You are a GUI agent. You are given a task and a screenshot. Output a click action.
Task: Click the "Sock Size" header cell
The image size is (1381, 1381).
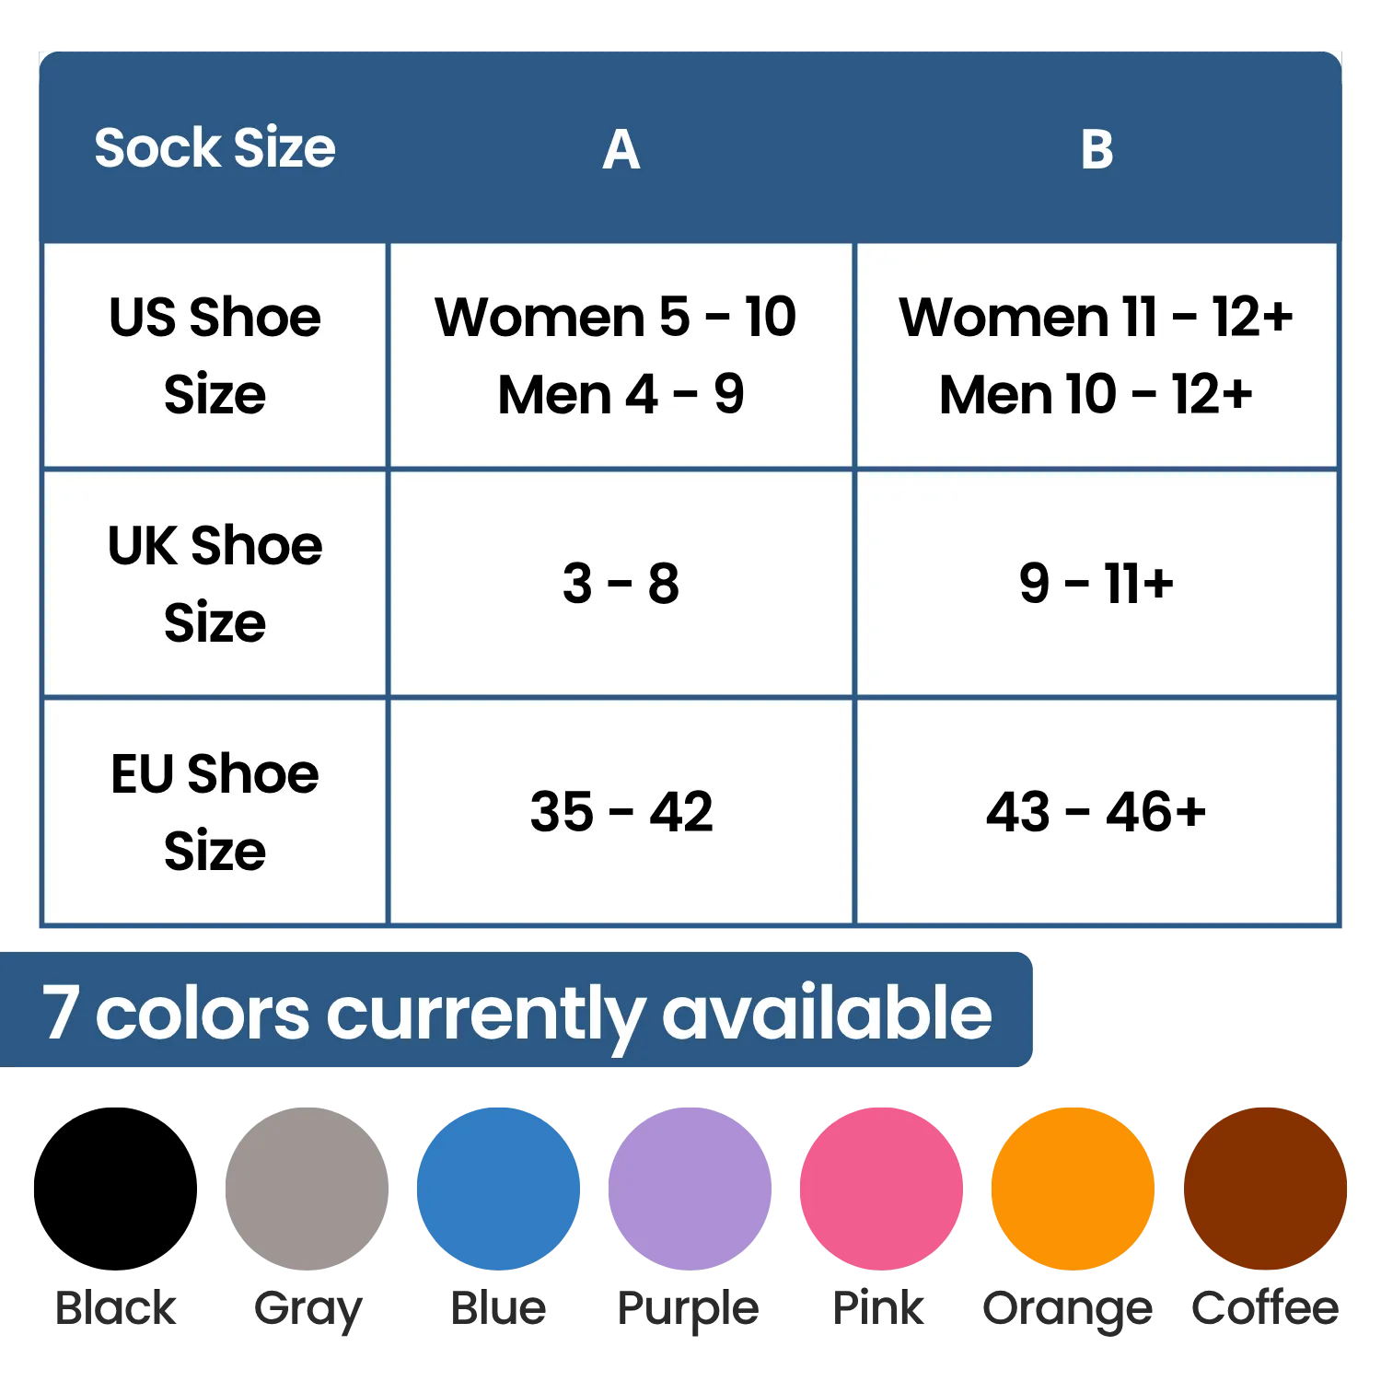click(x=215, y=148)
